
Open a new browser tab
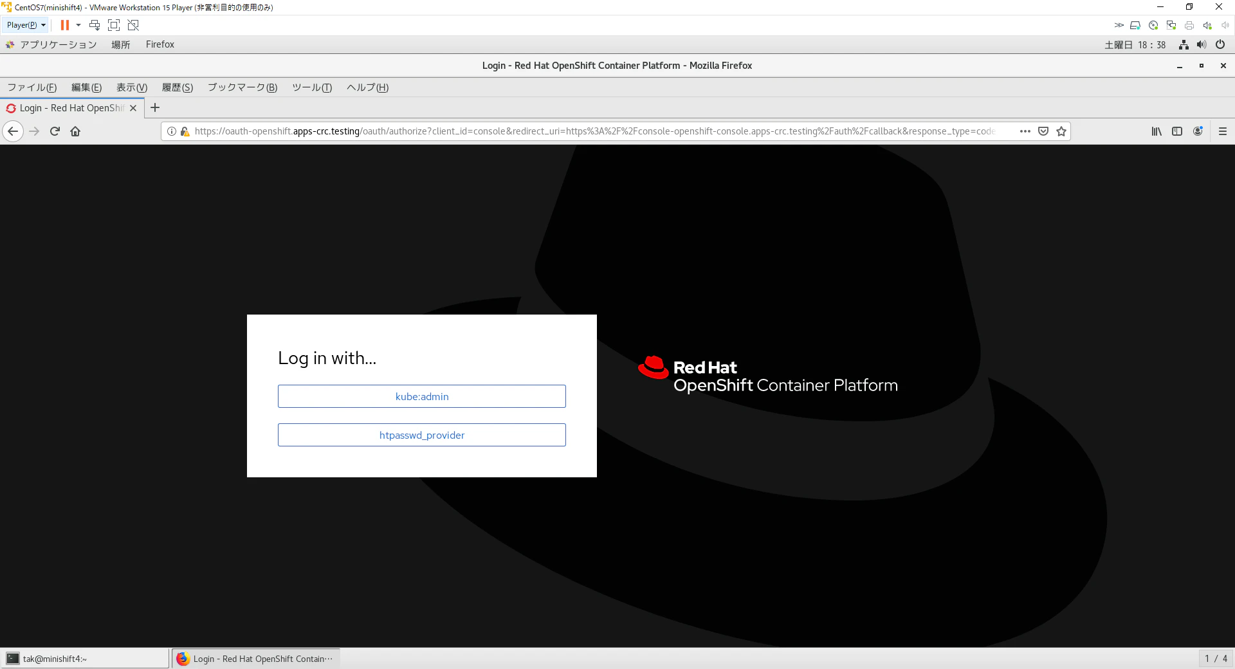pos(155,108)
